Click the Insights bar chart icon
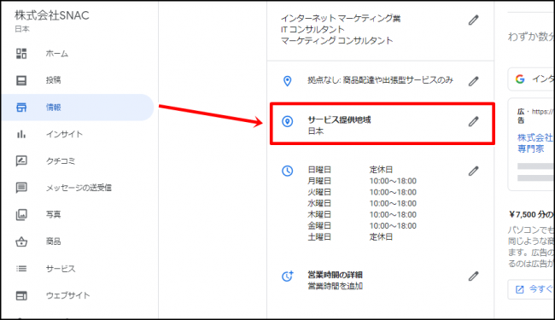The image size is (555, 320). click(21, 134)
